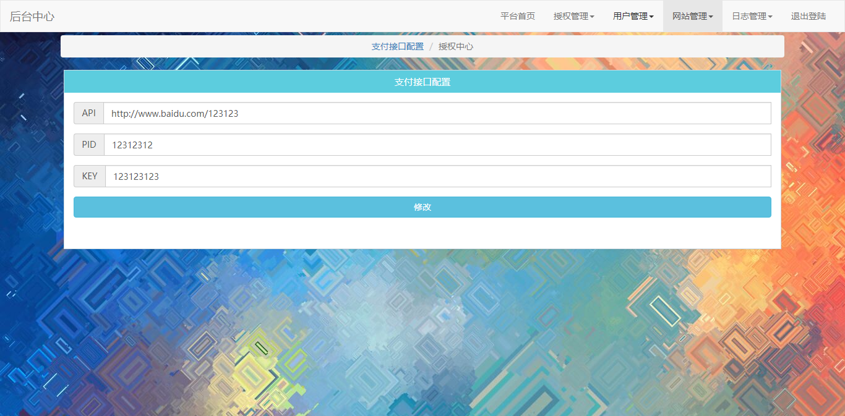Focus the KEY input field
The height and width of the screenshot is (416, 845).
pos(437,176)
